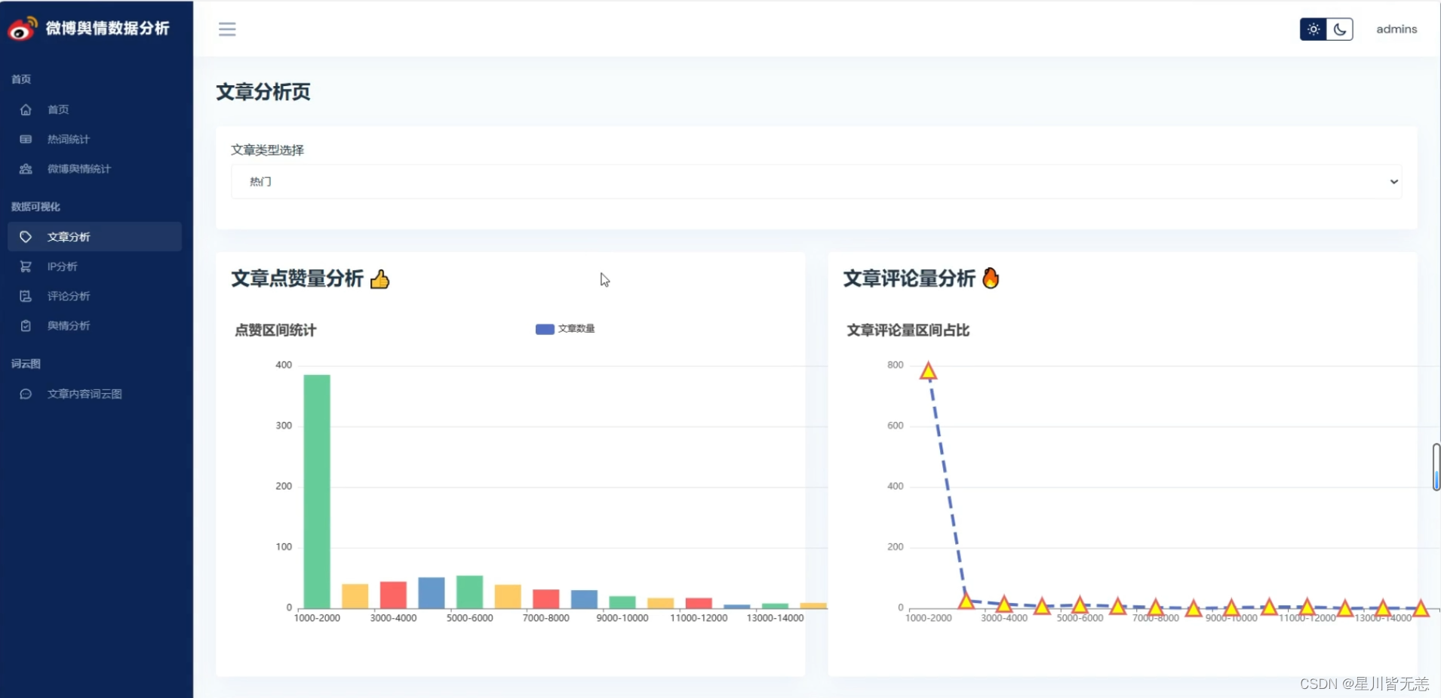
Task: Click the yellow 2000-3000 bar
Action: pyautogui.click(x=355, y=596)
